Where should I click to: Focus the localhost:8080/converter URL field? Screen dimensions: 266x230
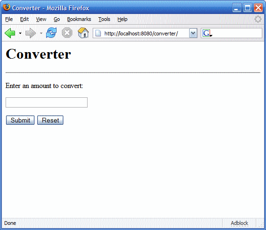tap(145, 34)
